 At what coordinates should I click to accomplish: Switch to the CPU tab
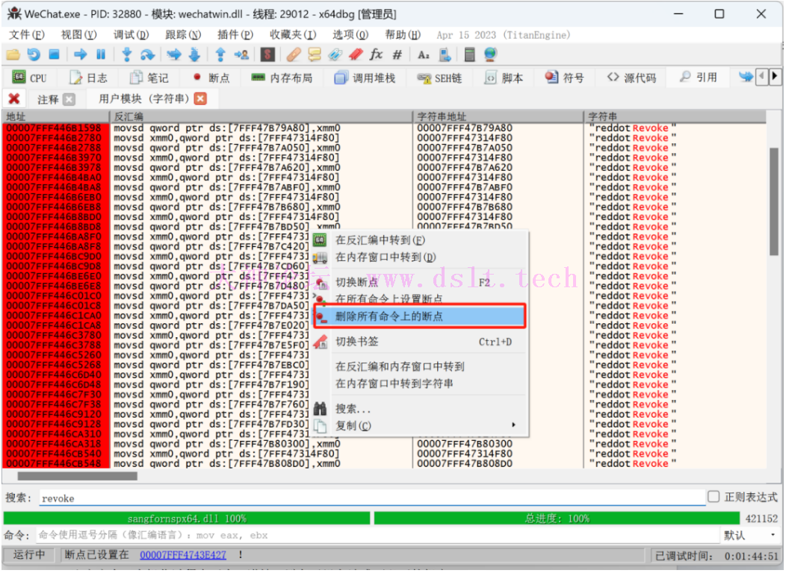click(30, 78)
